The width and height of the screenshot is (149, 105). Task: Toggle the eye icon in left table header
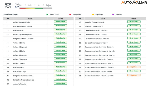click(8, 18)
